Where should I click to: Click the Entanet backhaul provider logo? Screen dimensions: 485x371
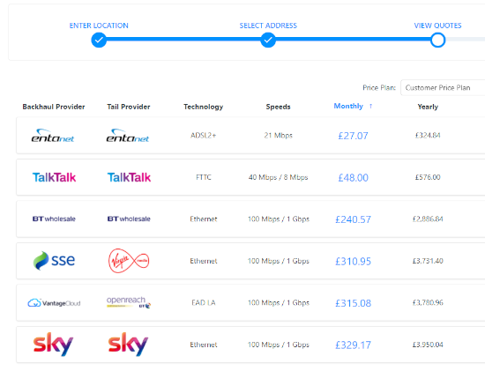pos(53,136)
